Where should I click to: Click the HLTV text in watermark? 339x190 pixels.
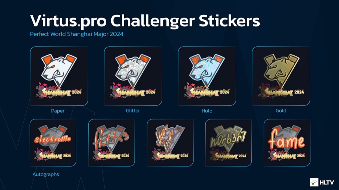327,182
